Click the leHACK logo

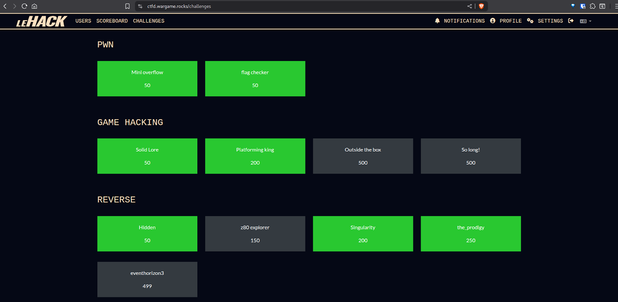(x=42, y=21)
